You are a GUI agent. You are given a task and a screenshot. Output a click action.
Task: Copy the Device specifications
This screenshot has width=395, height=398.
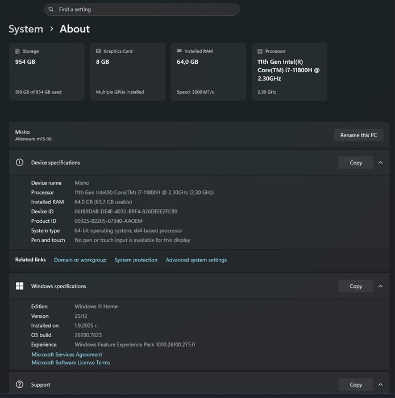356,163
